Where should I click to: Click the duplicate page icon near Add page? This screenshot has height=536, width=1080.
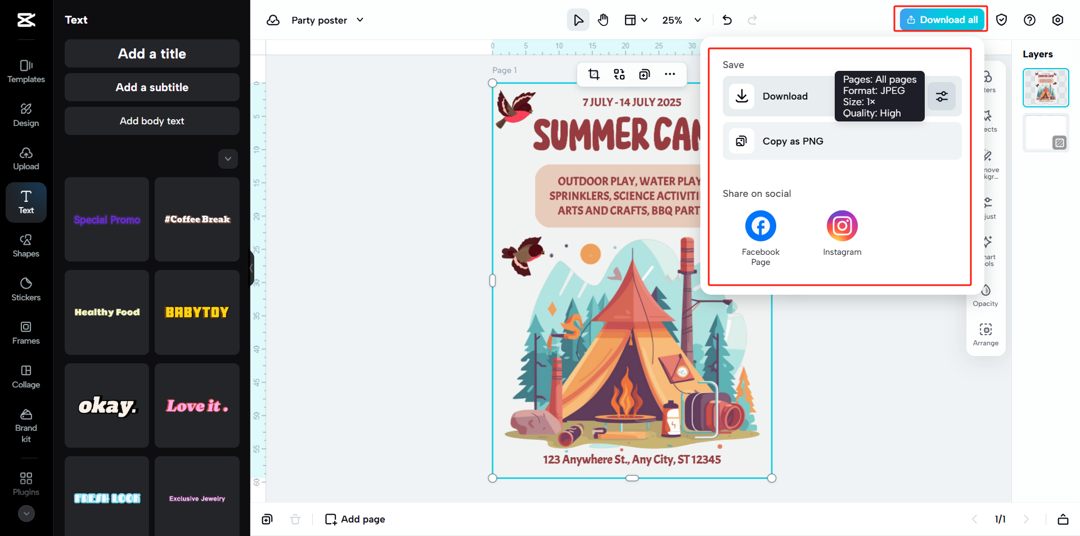click(x=267, y=519)
